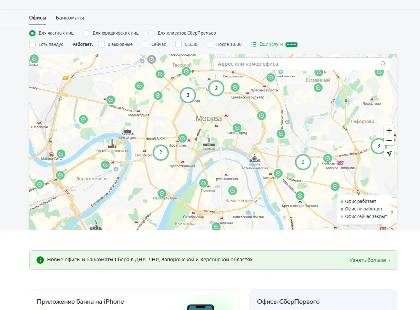Click the Офис не работает legend entry
The image size is (420, 310).
tap(361, 209)
